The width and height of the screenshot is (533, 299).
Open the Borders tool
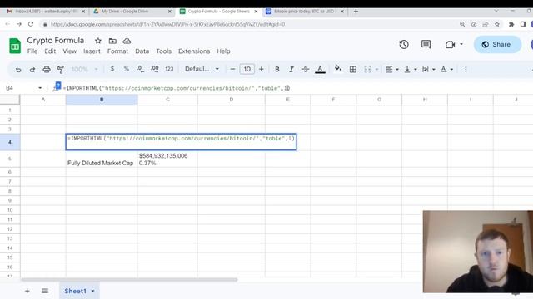tap(353, 70)
